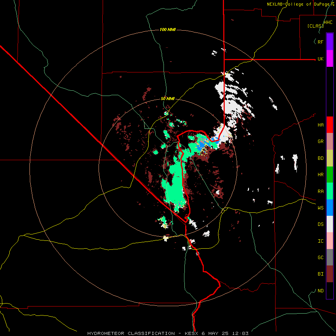Select the gray GC ground clutter swatch
336x336 pixels.
click(x=330, y=257)
